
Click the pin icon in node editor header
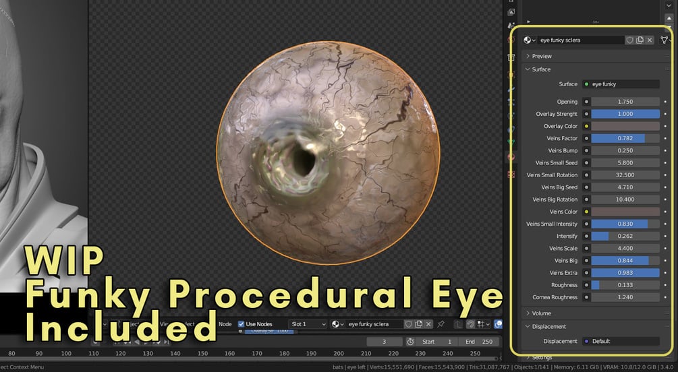tap(441, 324)
